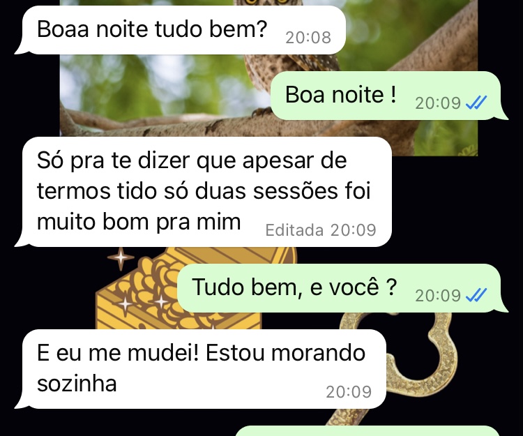
Task: Click the read checkmarks on 'Tudo bem, e você ?'
Action: [x=476, y=295]
